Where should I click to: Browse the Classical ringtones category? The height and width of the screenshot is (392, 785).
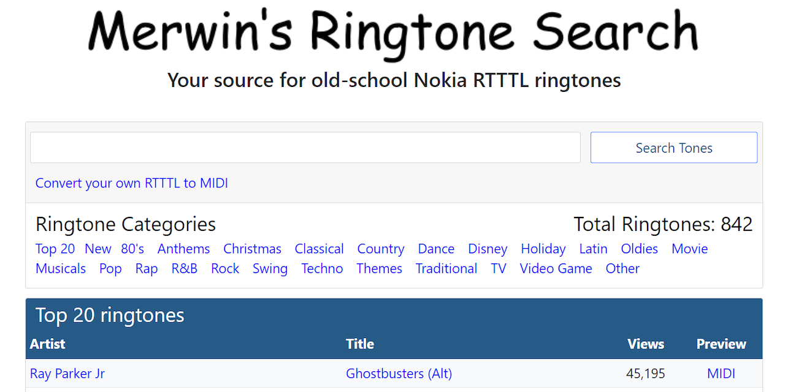pos(319,249)
